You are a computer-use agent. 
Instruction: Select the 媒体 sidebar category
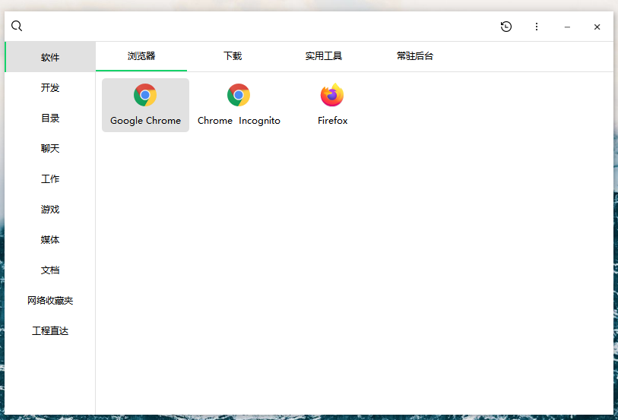pyautogui.click(x=50, y=239)
